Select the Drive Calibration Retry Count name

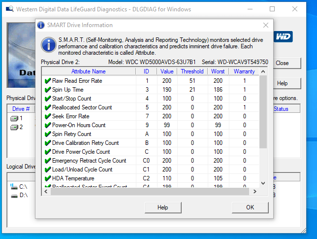(x=85, y=143)
